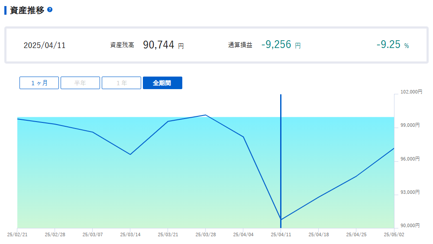Open the help icon beside 資産推移
433x244 pixels.
coord(50,10)
